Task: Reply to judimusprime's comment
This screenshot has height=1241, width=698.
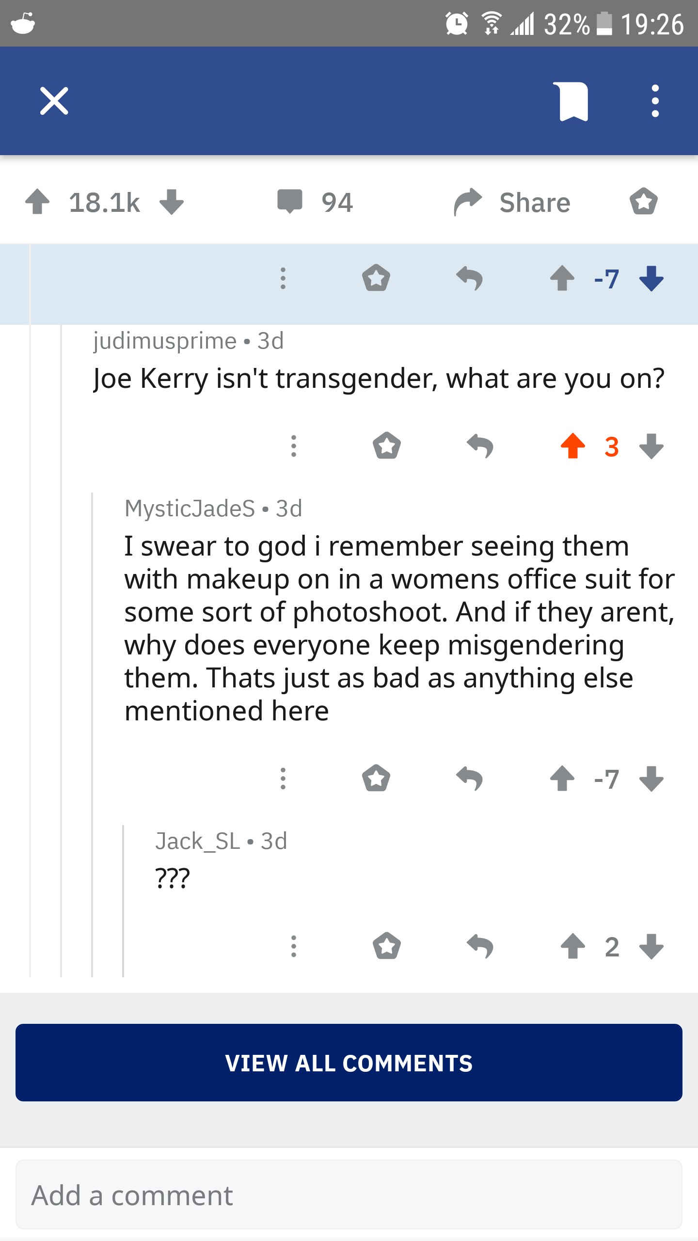Action: point(480,446)
